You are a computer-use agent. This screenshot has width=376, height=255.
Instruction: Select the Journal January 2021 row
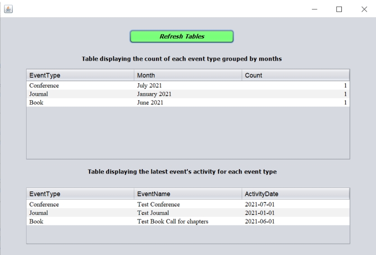[188, 94]
